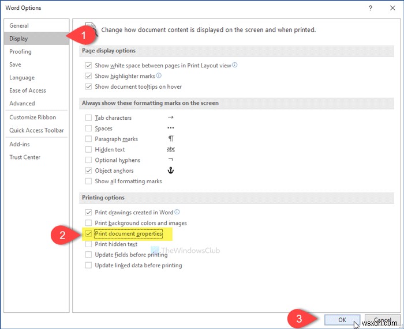This screenshot has width=404, height=329.
Task: Toggle Show highlighter marks checkbox
Action: pyautogui.click(x=88, y=76)
